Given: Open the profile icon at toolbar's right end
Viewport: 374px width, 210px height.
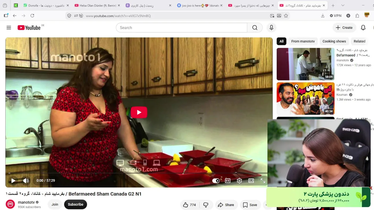Looking at the screenshot, I should 367,16.
